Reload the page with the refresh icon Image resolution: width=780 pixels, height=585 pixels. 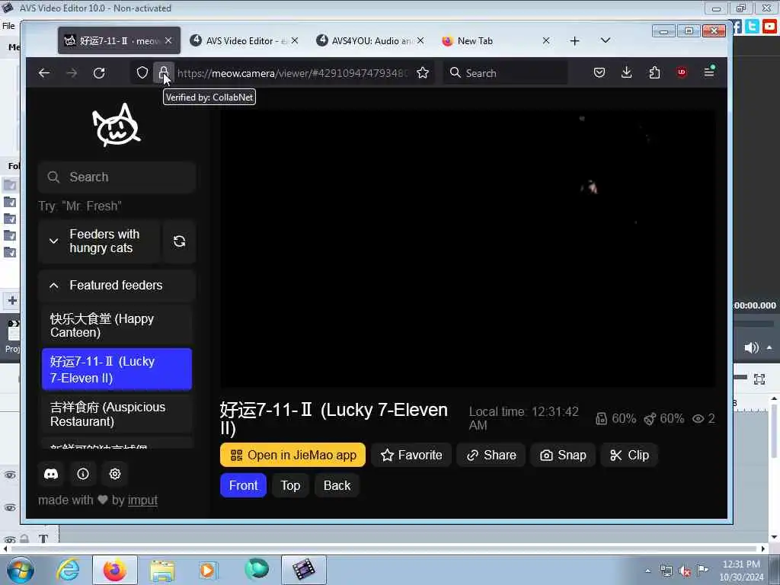[99, 73]
